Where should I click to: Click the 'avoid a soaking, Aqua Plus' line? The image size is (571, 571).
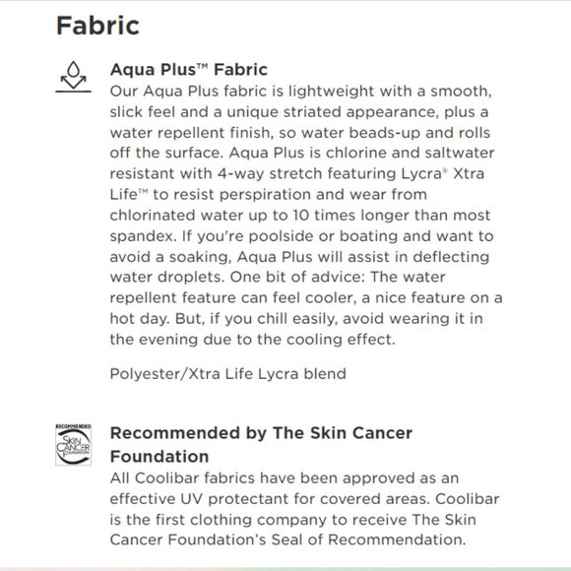tap(299, 257)
